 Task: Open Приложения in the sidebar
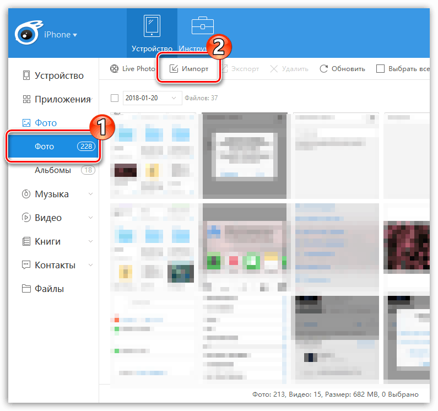pyautogui.click(x=62, y=99)
